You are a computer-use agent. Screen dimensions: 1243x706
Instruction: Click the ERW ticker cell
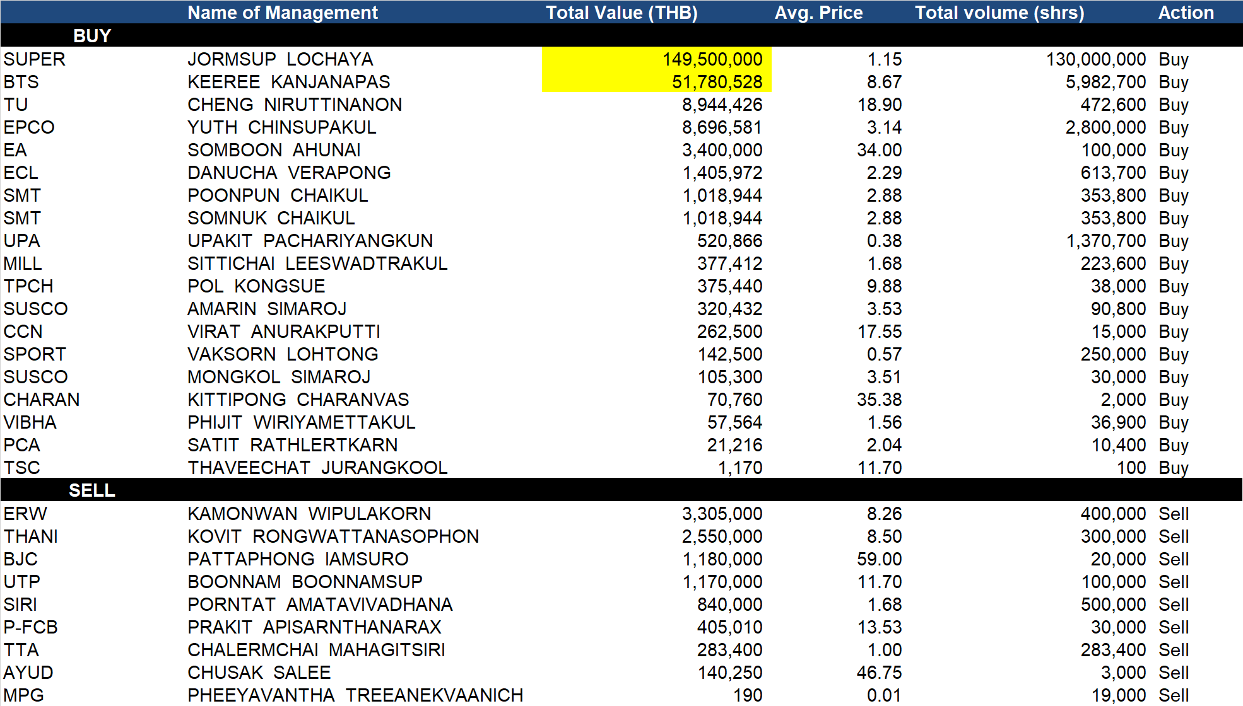pos(25,514)
